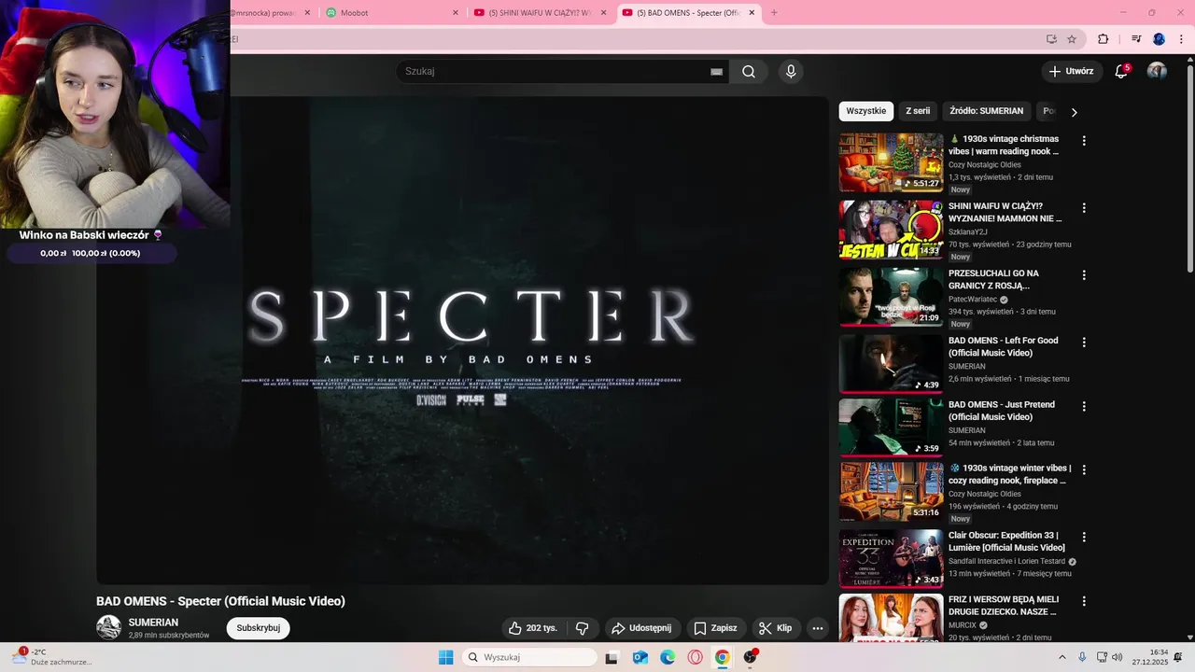Open the SUMERIAN channel name link
This screenshot has height=672, width=1195.
153,623
